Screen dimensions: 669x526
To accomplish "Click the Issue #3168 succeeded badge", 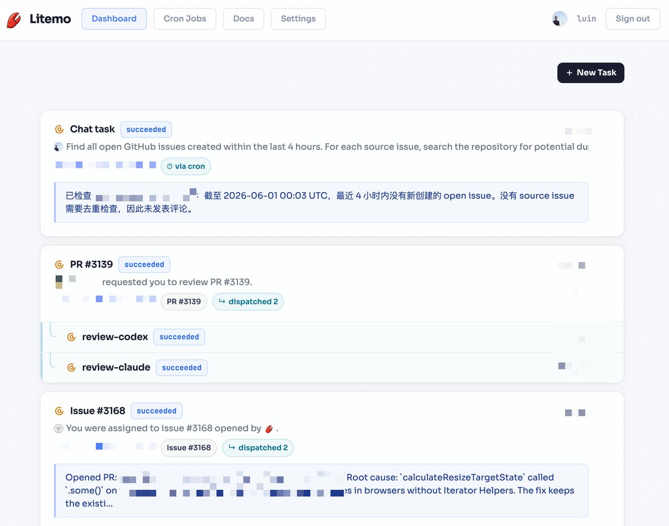I will tap(157, 411).
